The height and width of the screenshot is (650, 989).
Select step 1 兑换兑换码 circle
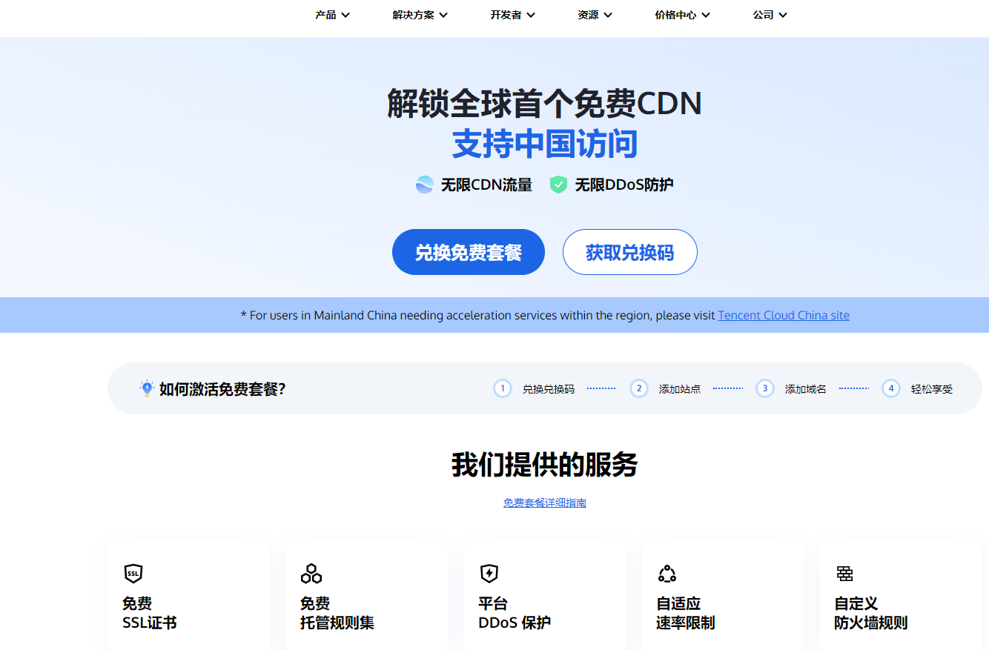click(x=503, y=388)
